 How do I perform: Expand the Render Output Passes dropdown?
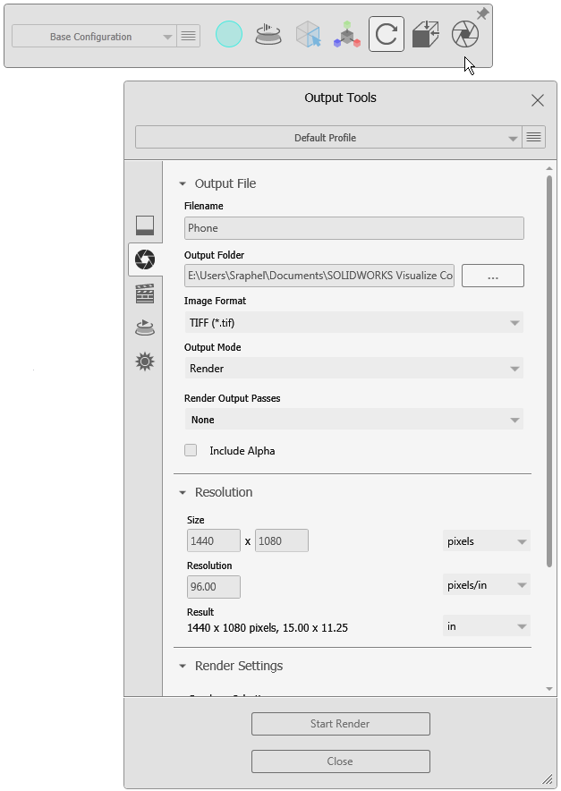point(353,420)
